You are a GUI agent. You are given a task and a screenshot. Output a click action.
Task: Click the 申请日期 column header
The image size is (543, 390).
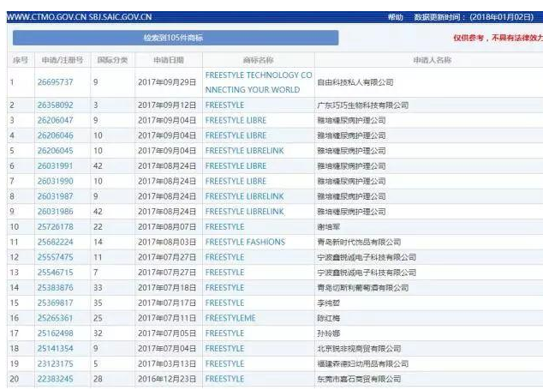pos(168,60)
